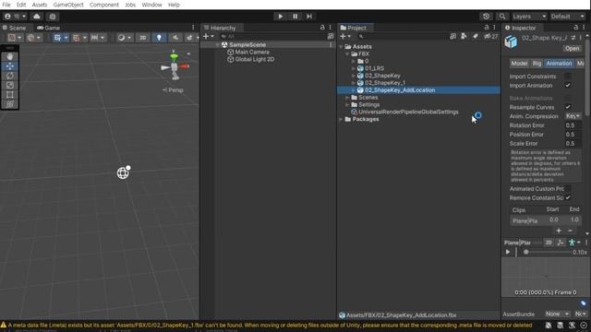Screen dimensions: 591x332
Task: Uncheck Remove Constant Scale Curves checkbox
Action: tap(568, 197)
